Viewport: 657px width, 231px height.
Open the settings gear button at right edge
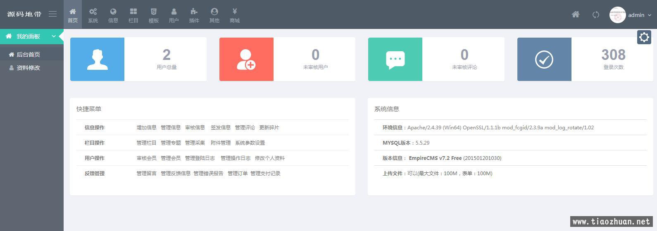[x=644, y=37]
